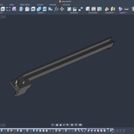Select the Move/Copy arrows tool
The image size is (134, 134).
[62, 9]
